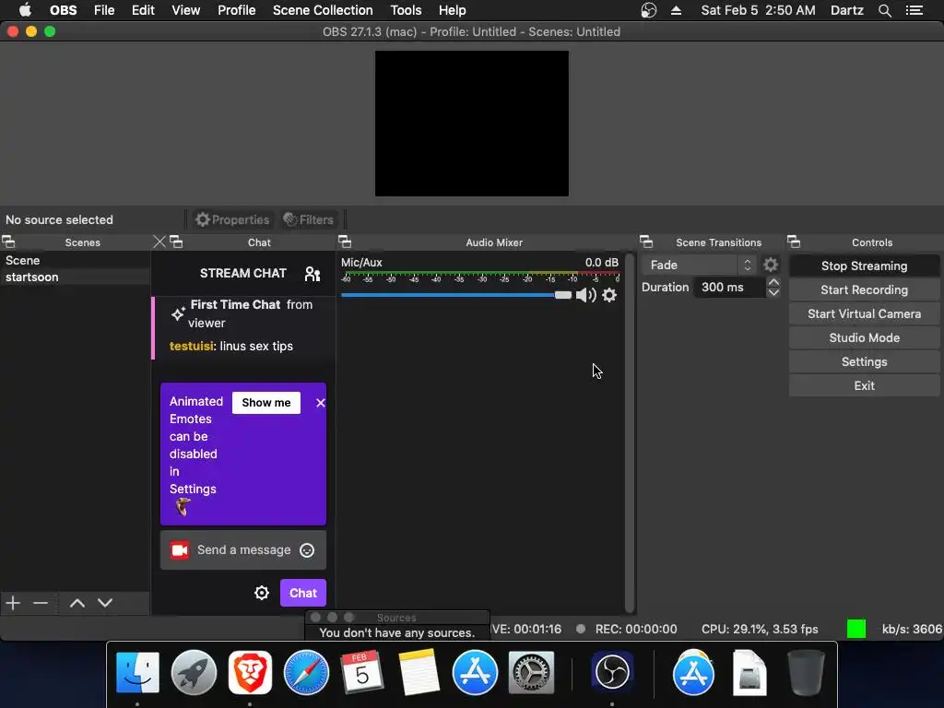Click the Duration 300 ms field
The image size is (944, 708).
(x=729, y=288)
